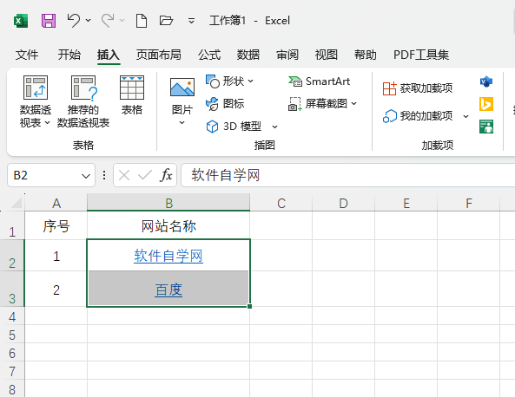
Task: Expand the Pictures (图片) dropdown arrow
Action: (x=182, y=122)
